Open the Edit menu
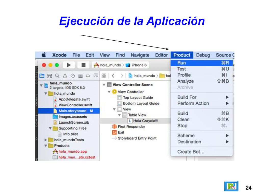The image size is (261, 196). (90, 55)
